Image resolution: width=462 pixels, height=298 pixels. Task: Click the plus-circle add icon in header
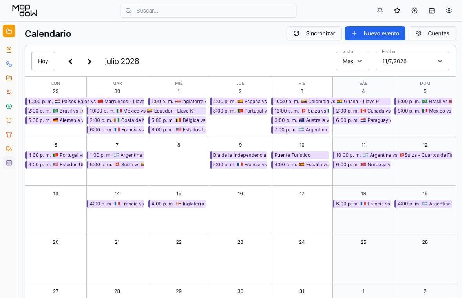tap(414, 11)
